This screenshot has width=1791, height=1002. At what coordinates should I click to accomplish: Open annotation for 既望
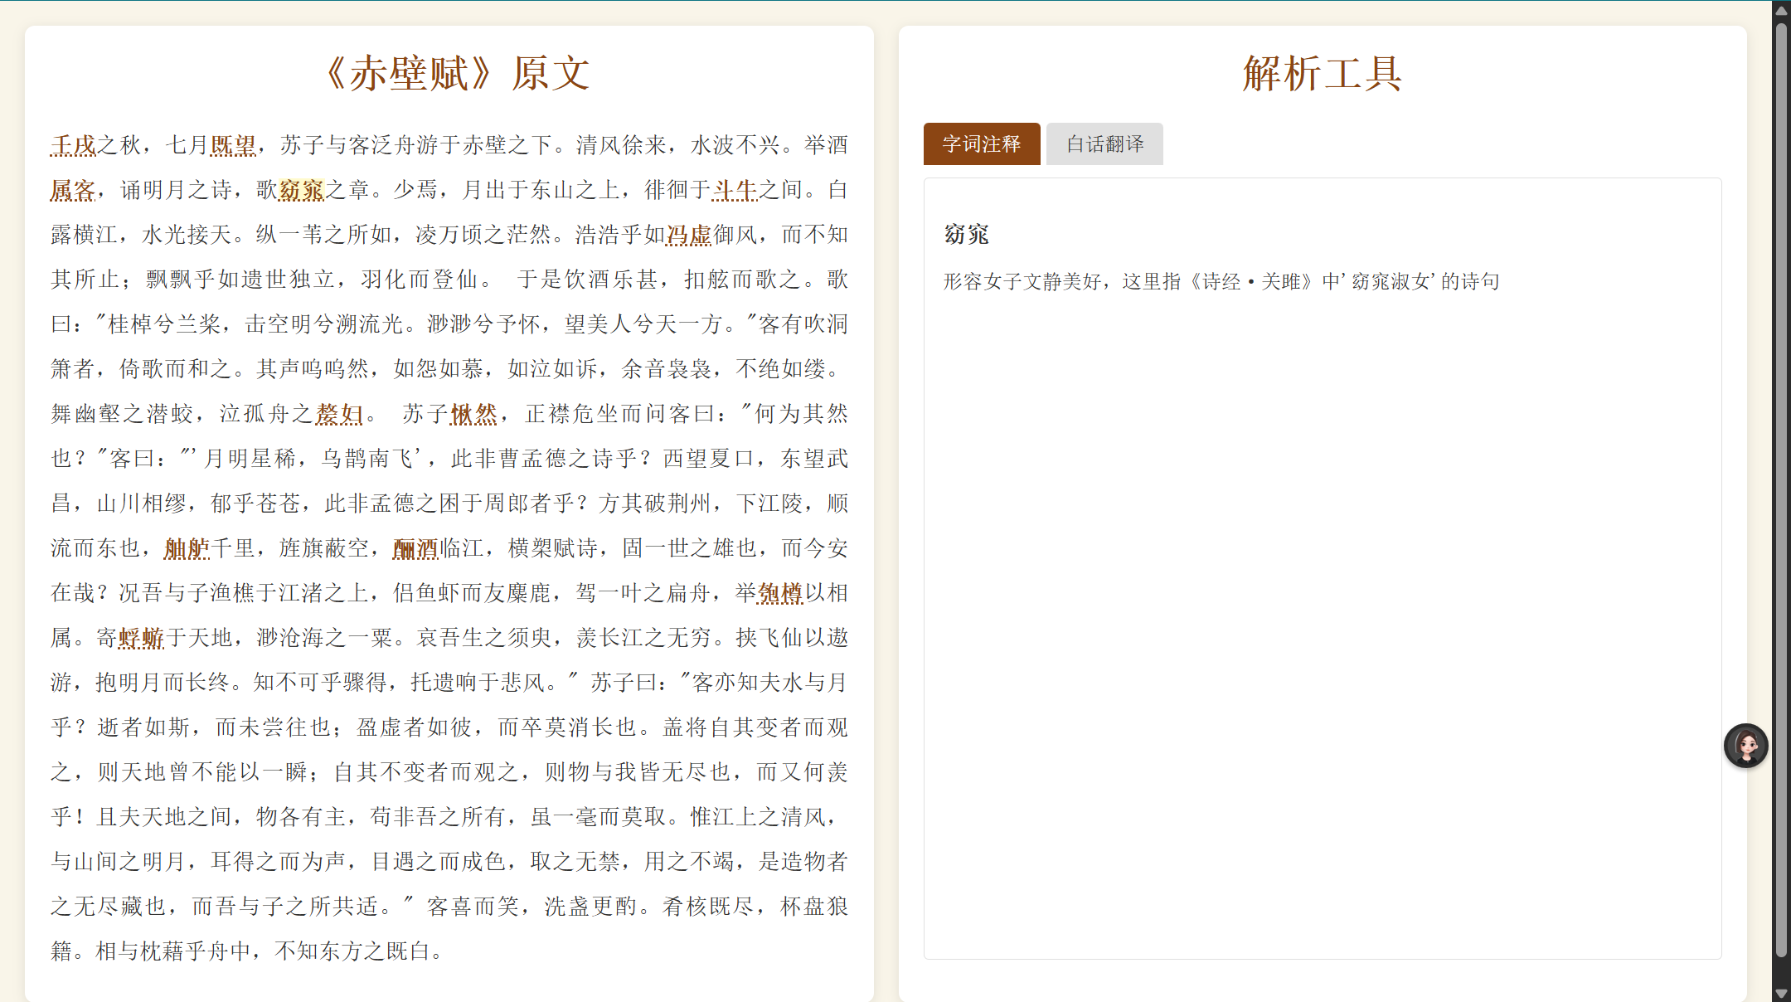click(233, 145)
